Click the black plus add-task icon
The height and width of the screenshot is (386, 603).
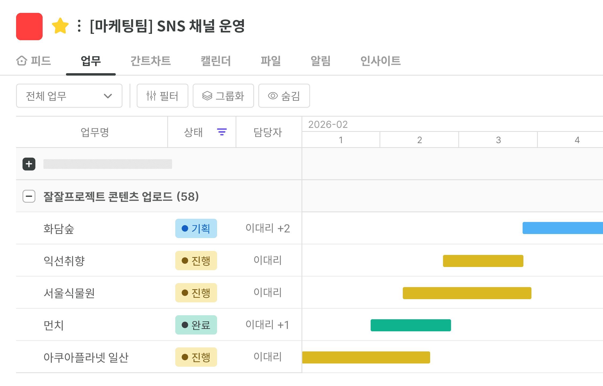(x=29, y=164)
